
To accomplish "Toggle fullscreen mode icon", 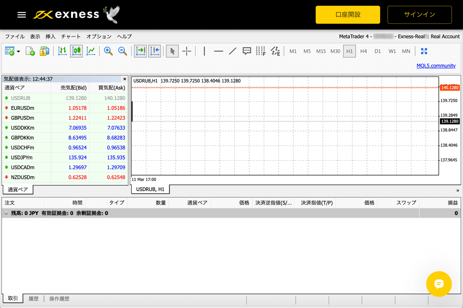I will (424, 51).
